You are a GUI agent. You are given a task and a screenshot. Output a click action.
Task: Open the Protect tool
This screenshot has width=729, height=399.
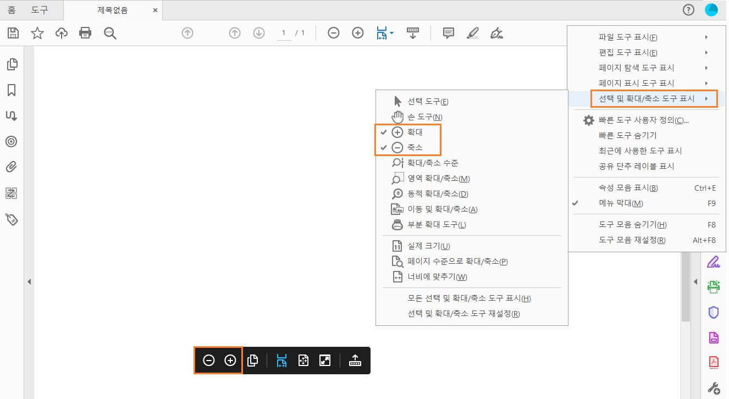[713, 312]
